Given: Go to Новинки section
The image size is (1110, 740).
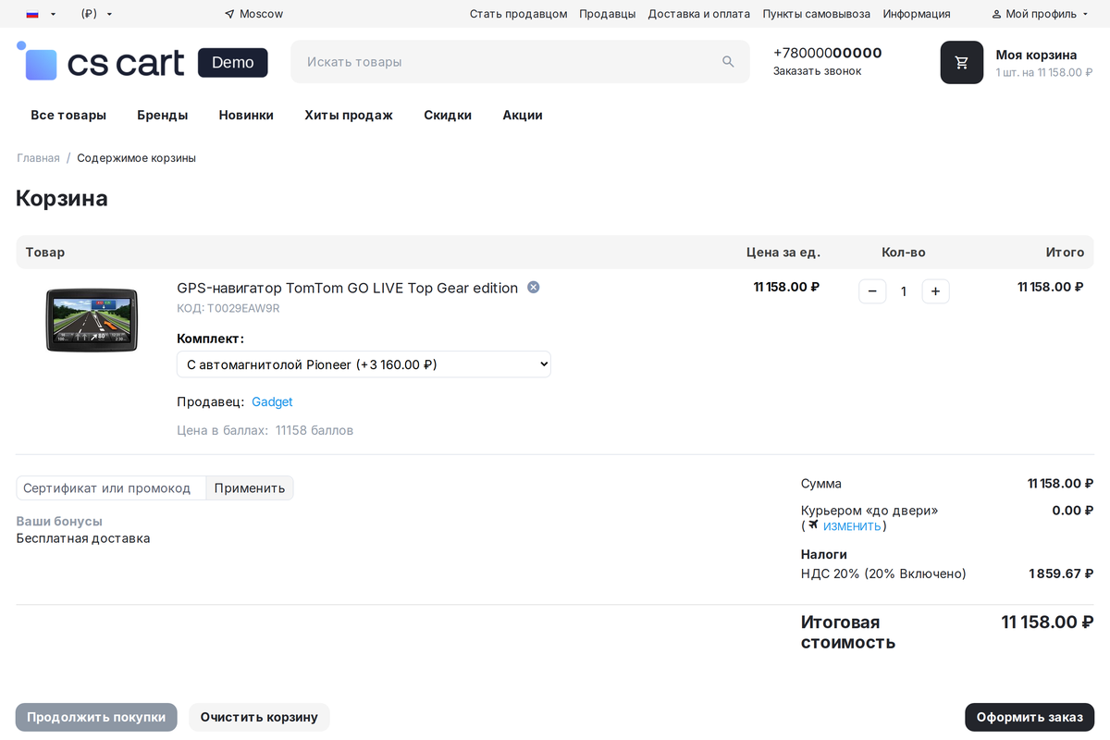Looking at the screenshot, I should click(246, 115).
